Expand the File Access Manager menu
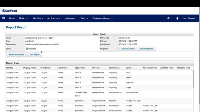Image resolution: width=200 pixels, height=112 pixels. pyautogui.click(x=102, y=18)
